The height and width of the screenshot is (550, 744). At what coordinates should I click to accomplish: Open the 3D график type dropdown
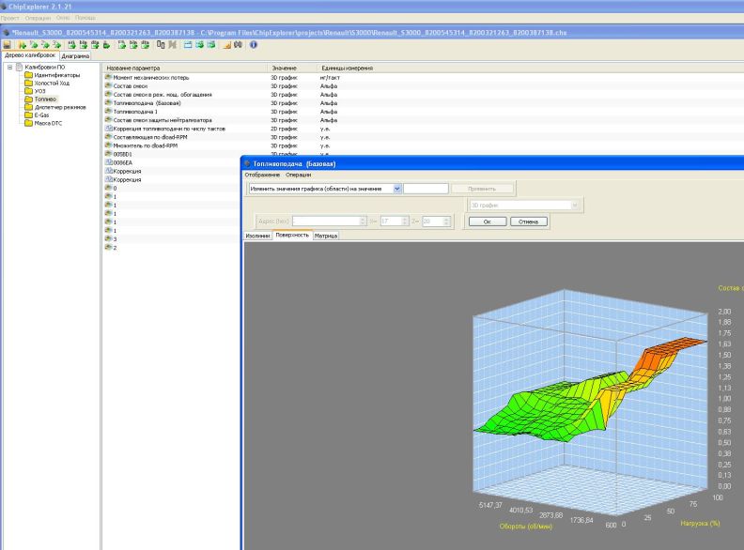576,204
